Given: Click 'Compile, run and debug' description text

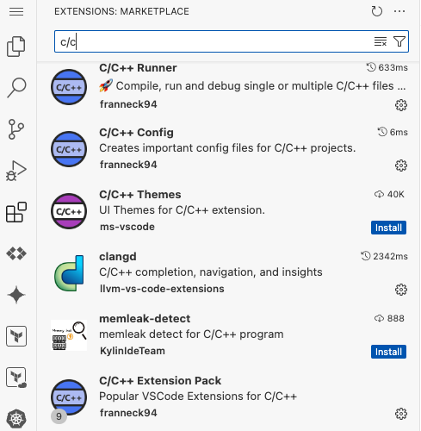Looking at the screenshot, I should pyautogui.click(x=252, y=86).
